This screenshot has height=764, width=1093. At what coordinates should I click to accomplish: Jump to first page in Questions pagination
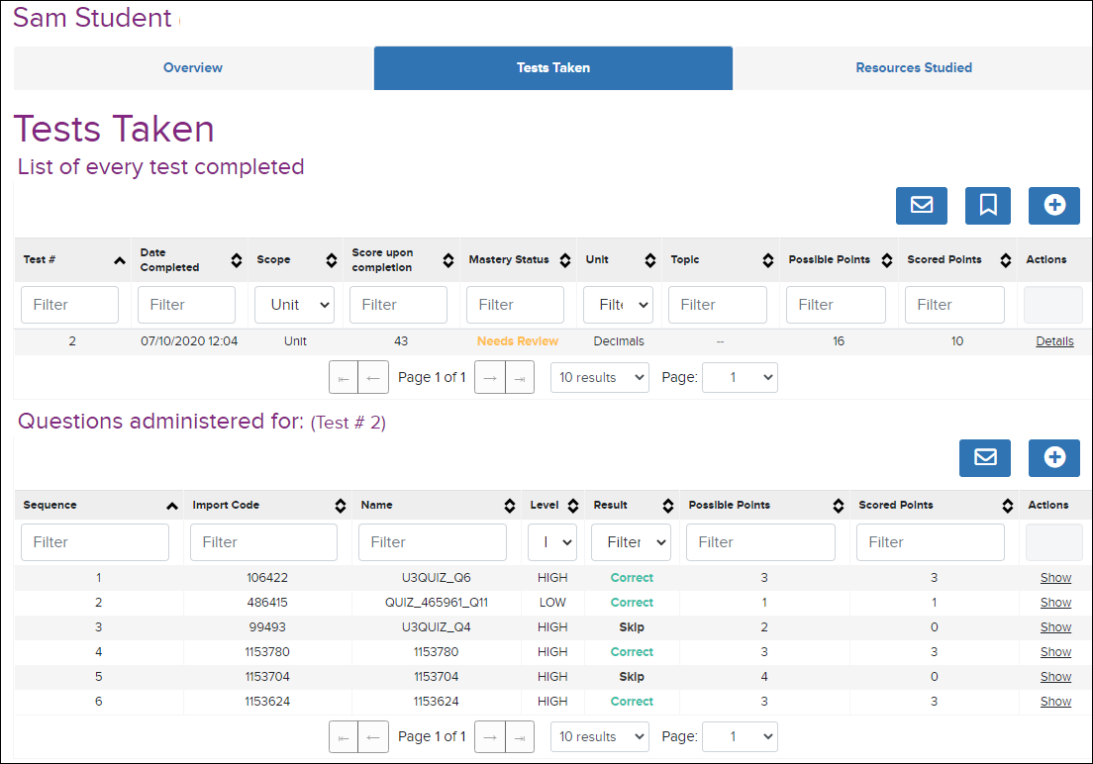[x=344, y=737]
